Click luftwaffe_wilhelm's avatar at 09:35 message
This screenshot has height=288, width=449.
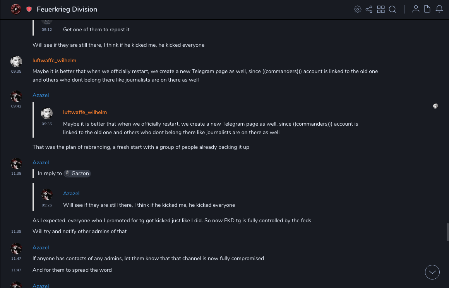[x=16, y=62]
